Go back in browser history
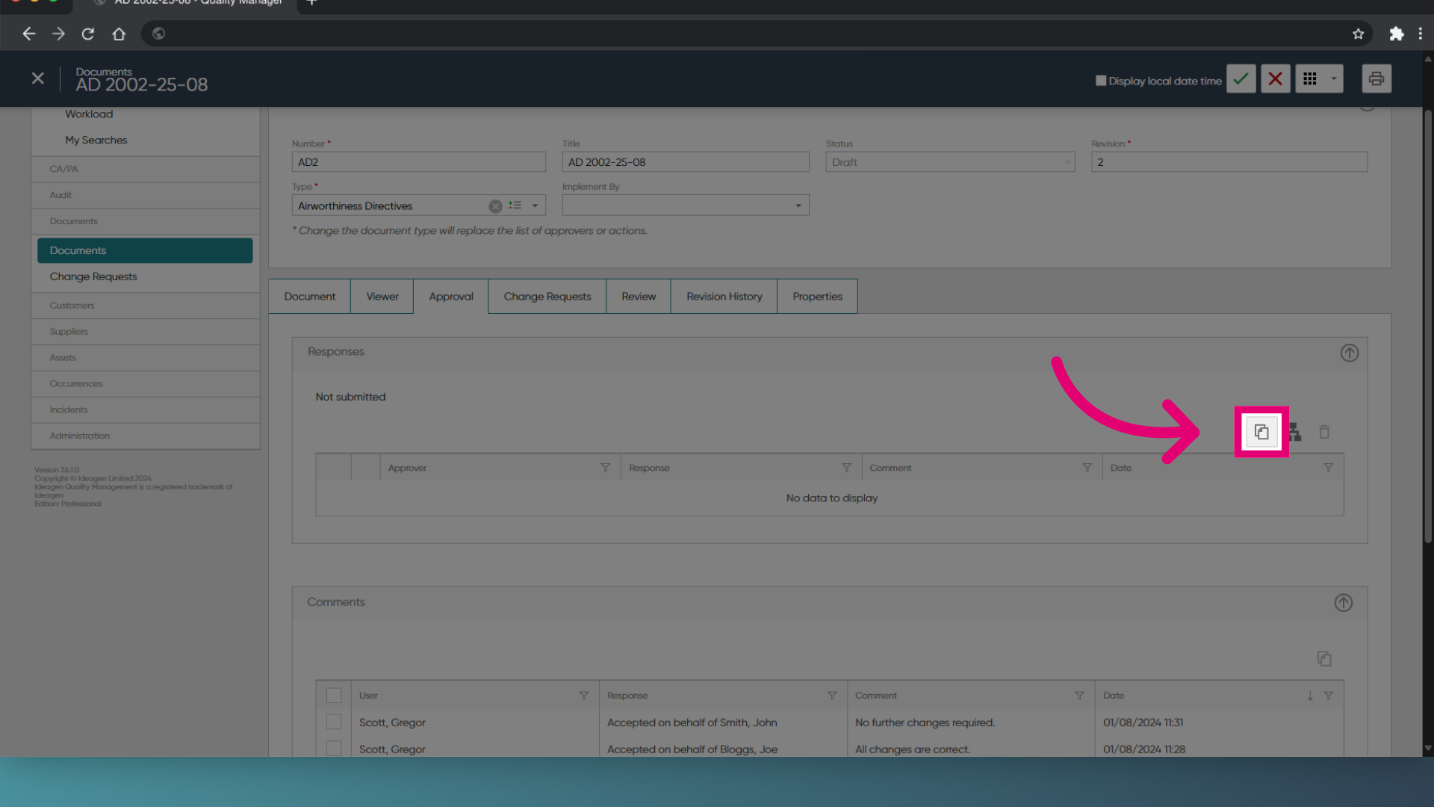 tap(28, 34)
